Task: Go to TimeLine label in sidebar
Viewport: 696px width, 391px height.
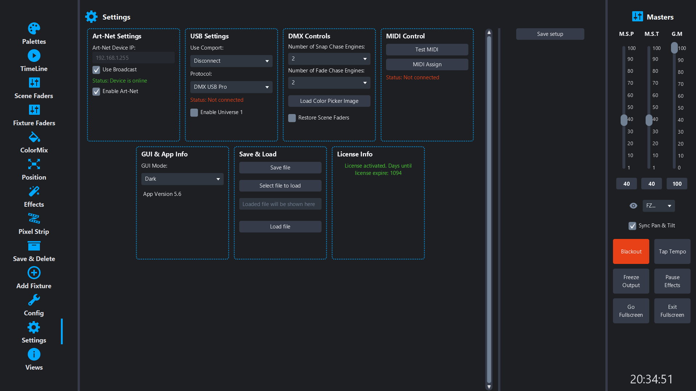Action: tap(34, 69)
